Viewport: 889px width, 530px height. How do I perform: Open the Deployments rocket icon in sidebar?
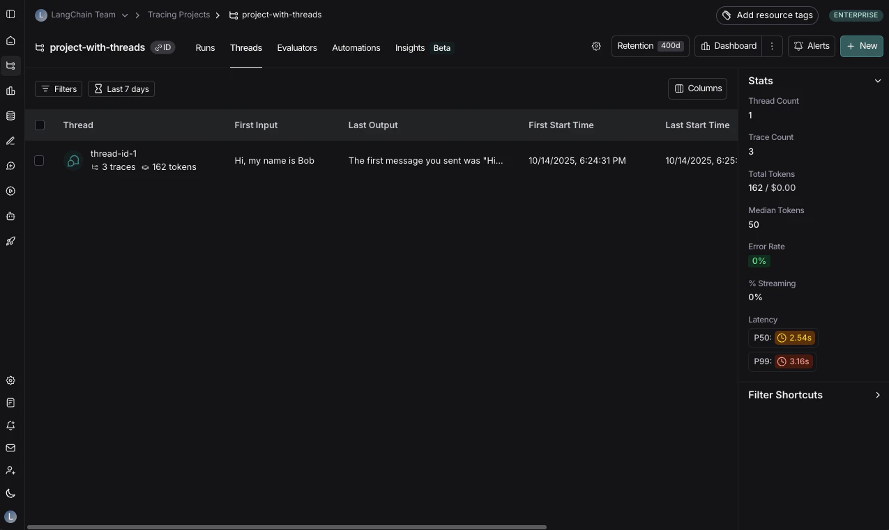(10, 241)
